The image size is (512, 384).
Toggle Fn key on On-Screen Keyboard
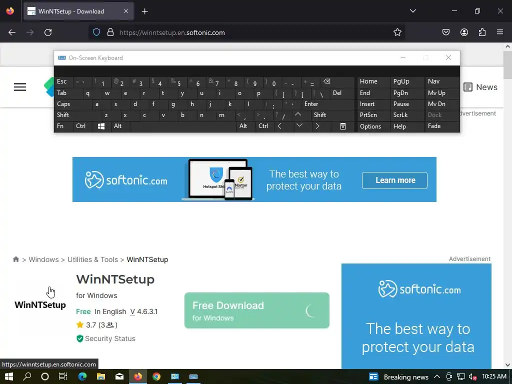point(63,126)
